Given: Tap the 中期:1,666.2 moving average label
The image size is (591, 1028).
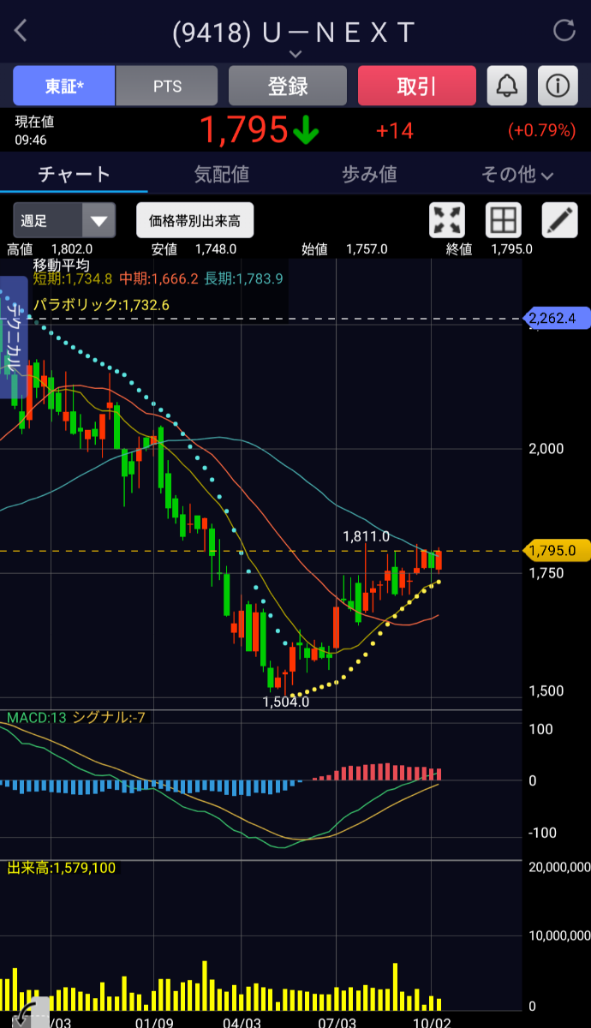Looking at the screenshot, I should (158, 278).
